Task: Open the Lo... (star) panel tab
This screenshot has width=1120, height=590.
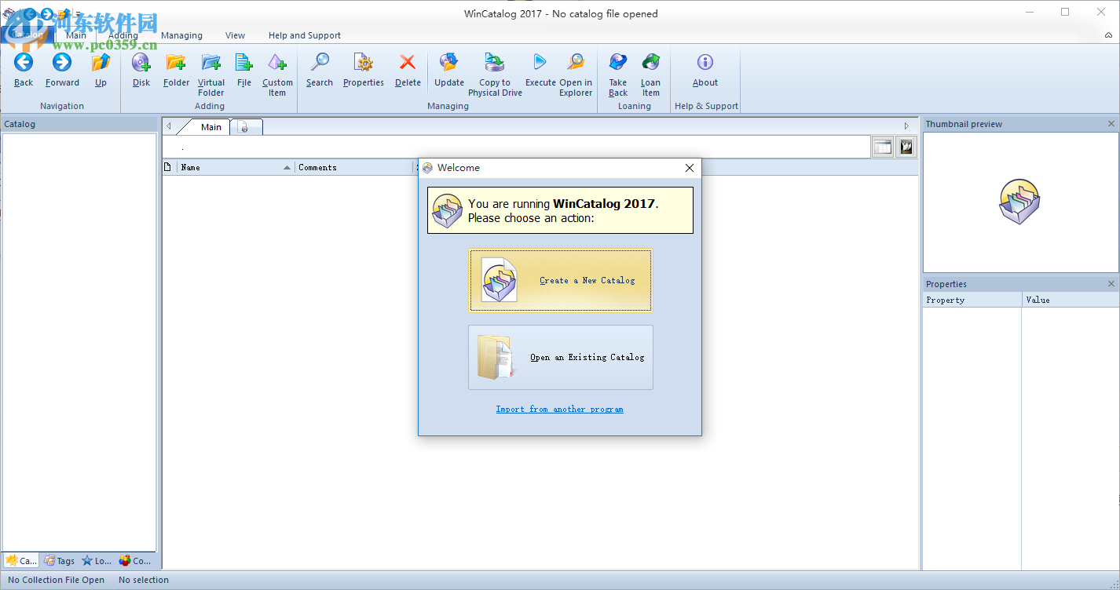Action: tap(97, 561)
